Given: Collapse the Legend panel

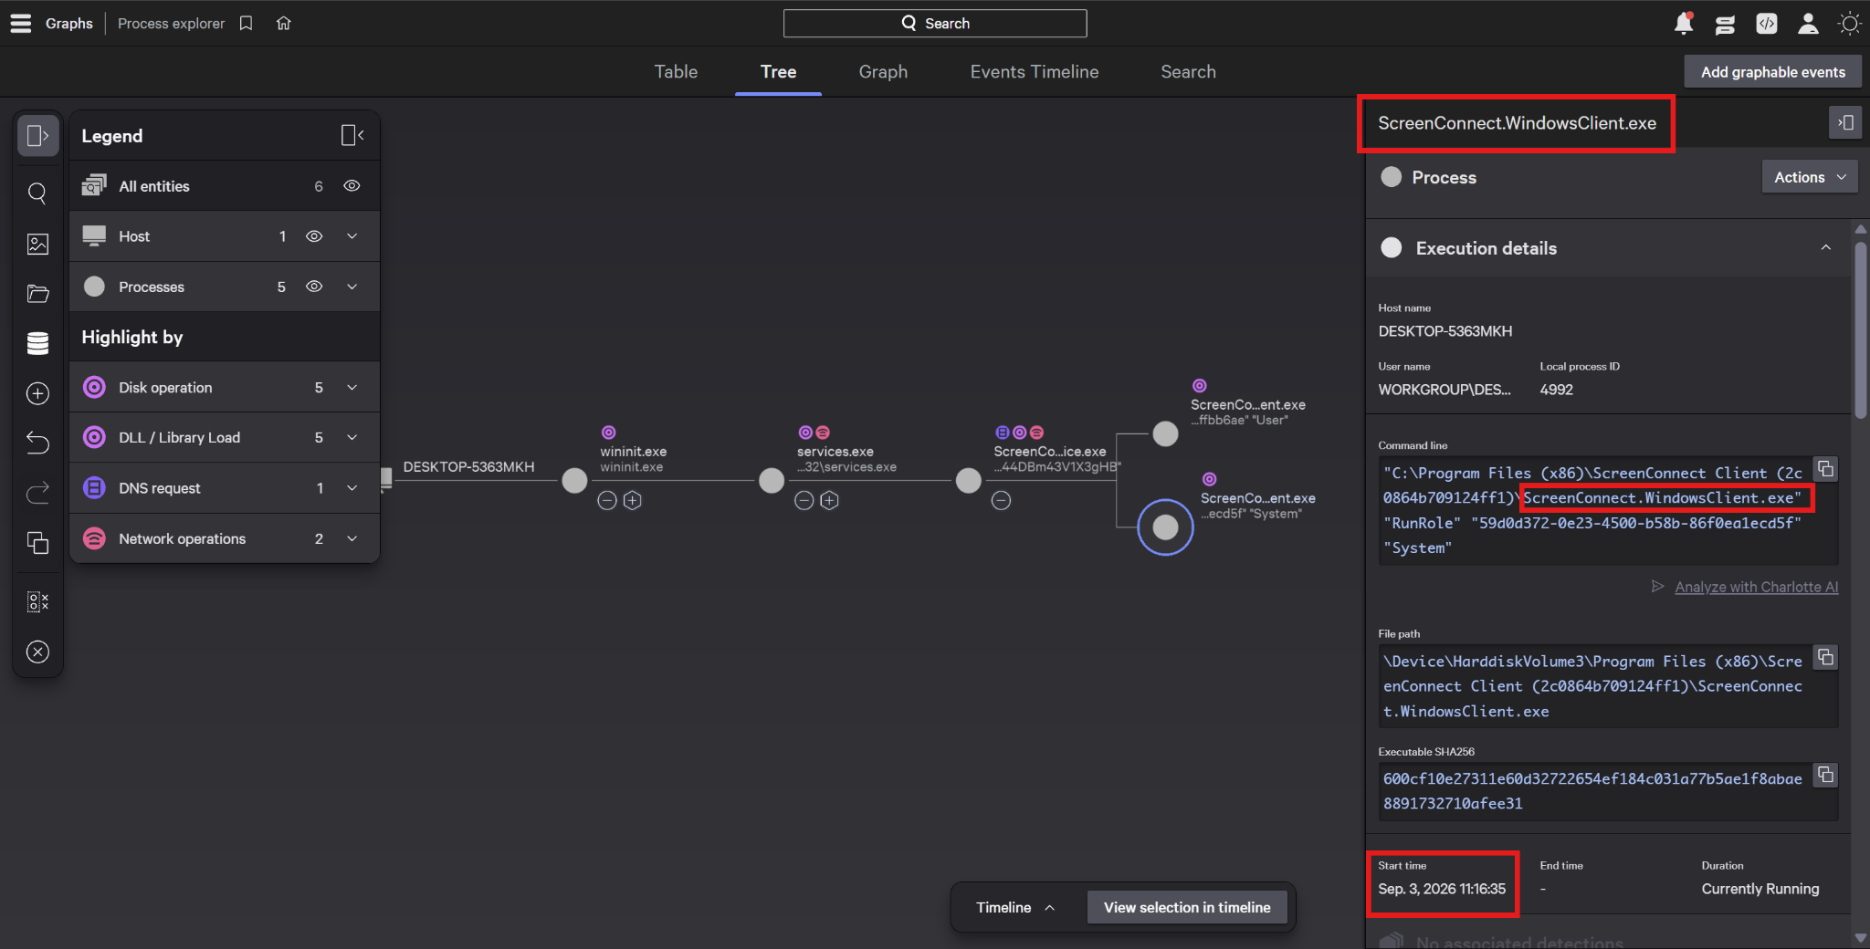Looking at the screenshot, I should tap(352, 135).
